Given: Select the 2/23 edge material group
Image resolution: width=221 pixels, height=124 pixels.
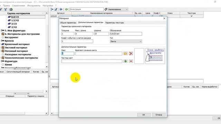Looking at the screenshot, I should click(x=14, y=24).
